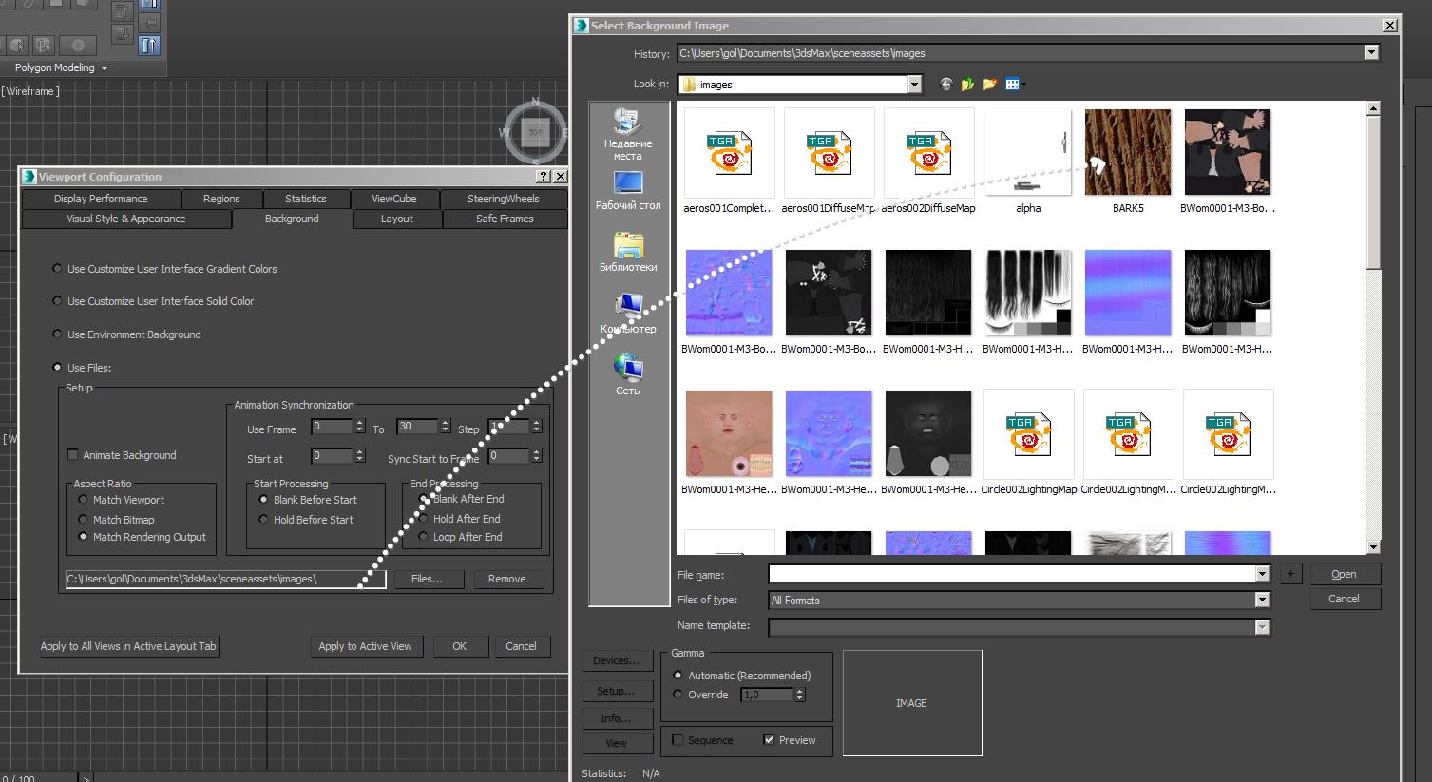The width and height of the screenshot is (1432, 782).
Task: Select Loop After End processing
Action: pyautogui.click(x=423, y=537)
